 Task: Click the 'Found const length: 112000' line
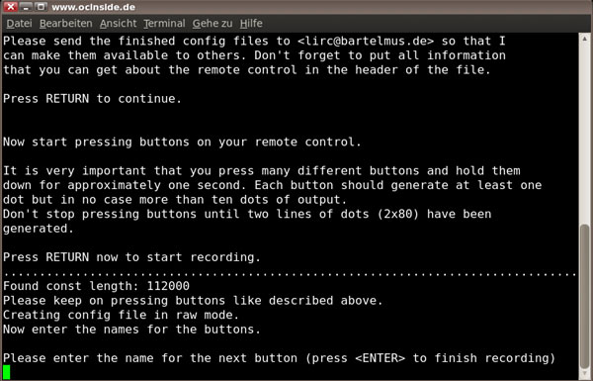(97, 286)
